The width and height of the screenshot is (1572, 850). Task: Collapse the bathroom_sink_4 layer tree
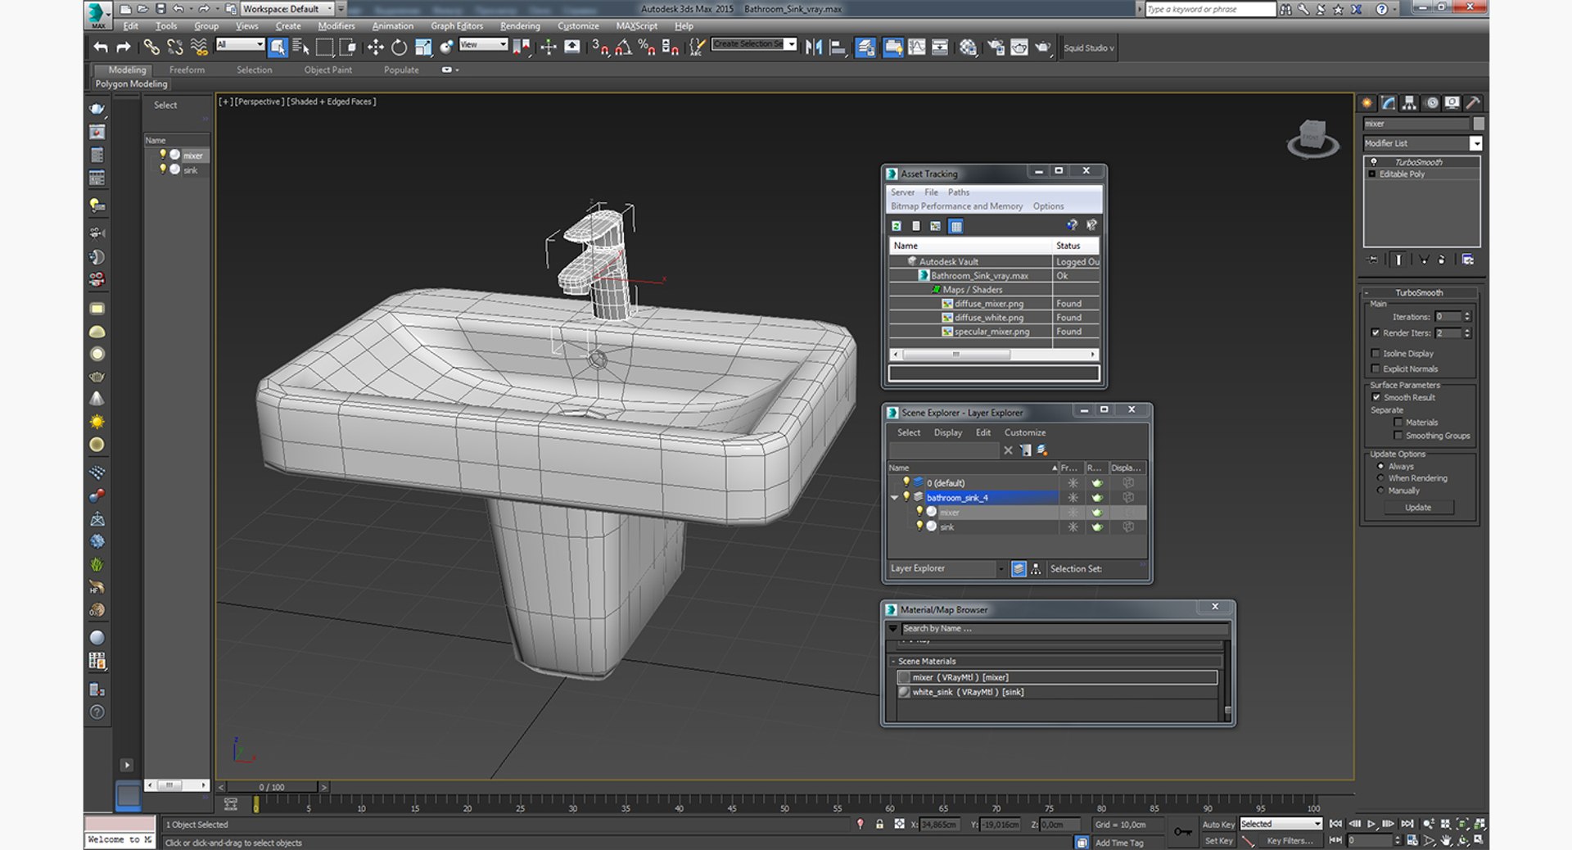coord(895,497)
